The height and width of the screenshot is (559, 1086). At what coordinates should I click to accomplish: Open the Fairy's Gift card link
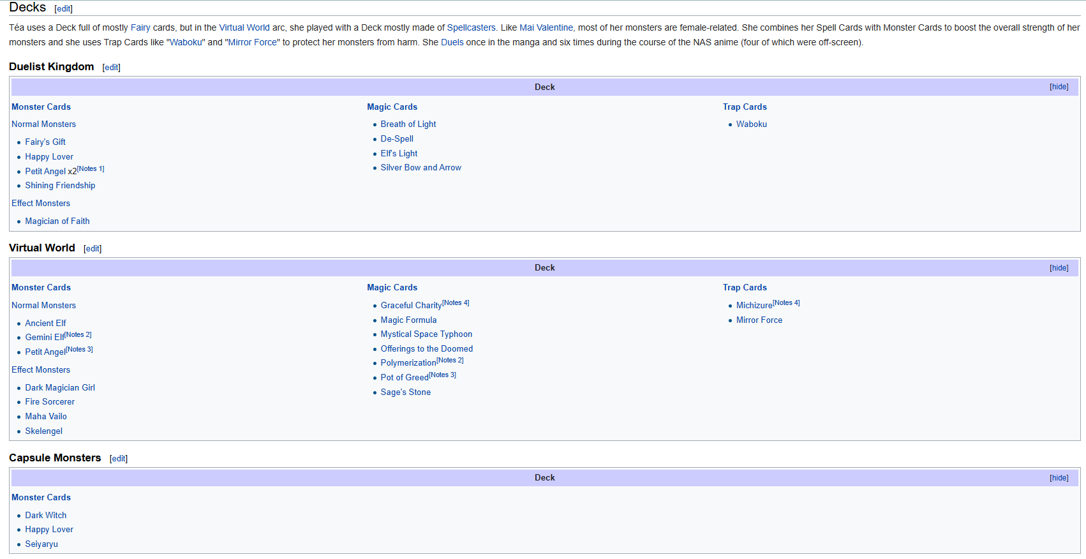tap(45, 142)
